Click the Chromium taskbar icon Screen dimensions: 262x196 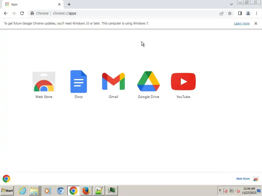tap(60, 190)
